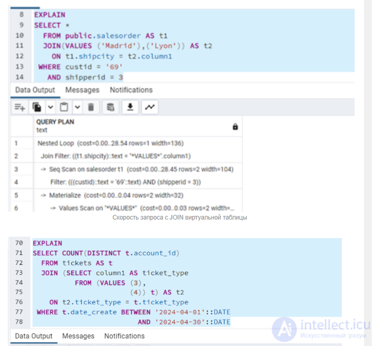Click row number 5 in the result grid

pos(16,195)
